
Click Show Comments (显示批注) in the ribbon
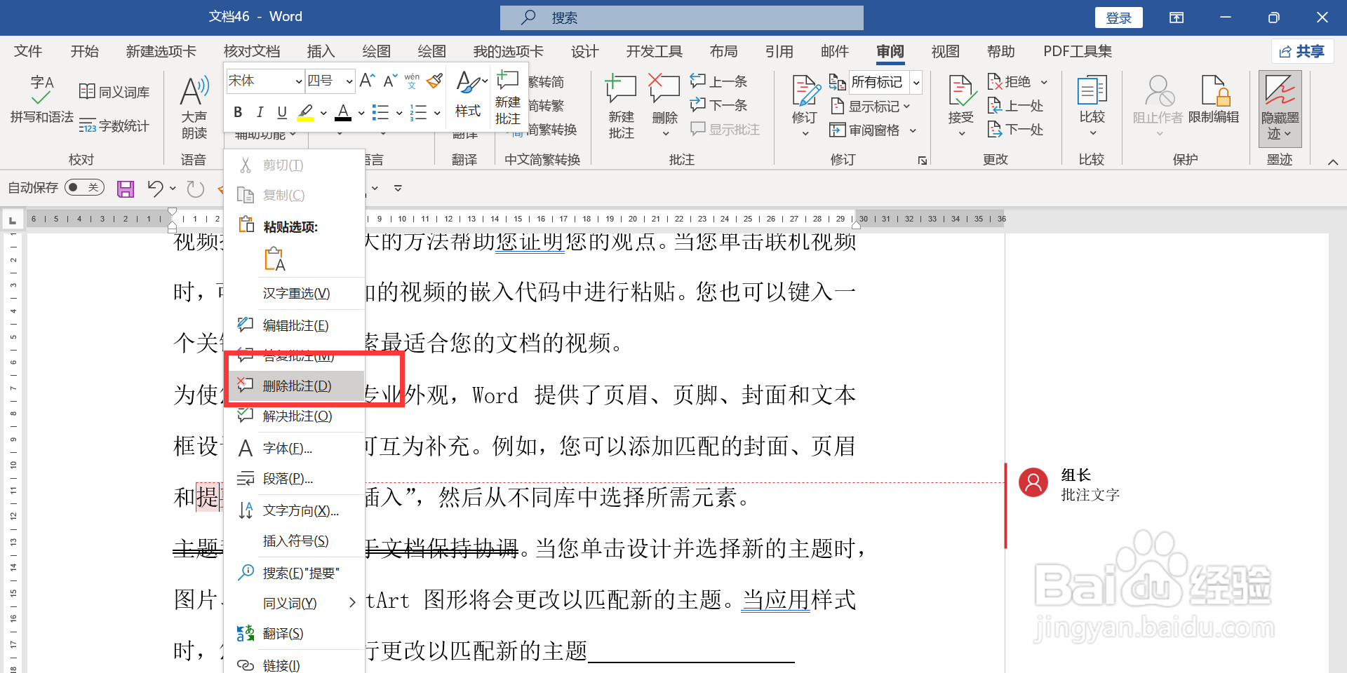point(725,129)
